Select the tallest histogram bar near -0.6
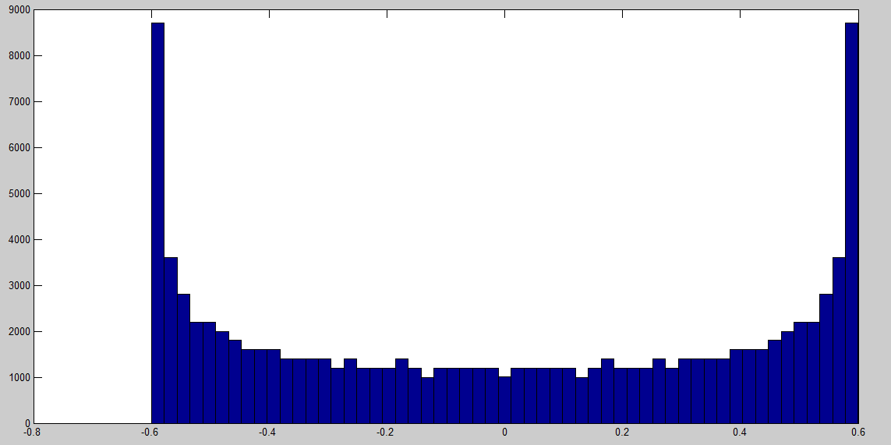The width and height of the screenshot is (891, 445). coord(158,223)
